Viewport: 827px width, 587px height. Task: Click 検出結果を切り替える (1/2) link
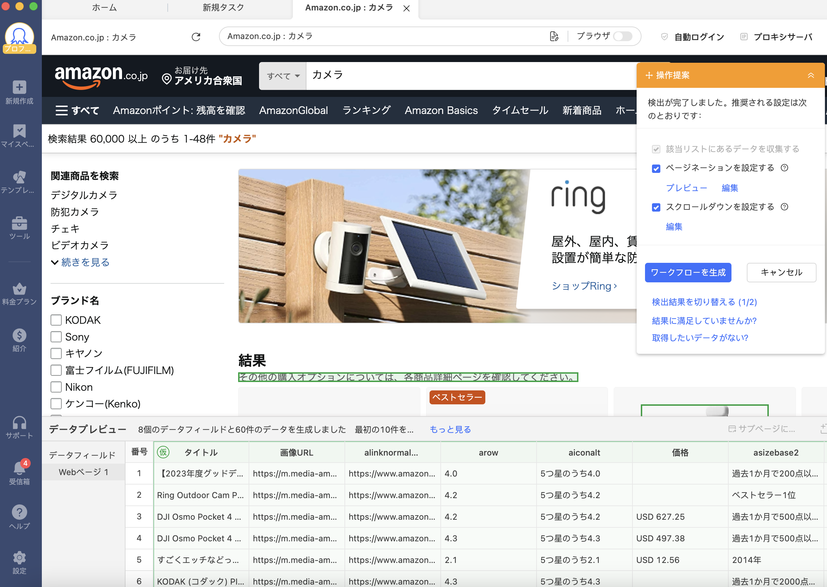point(704,302)
